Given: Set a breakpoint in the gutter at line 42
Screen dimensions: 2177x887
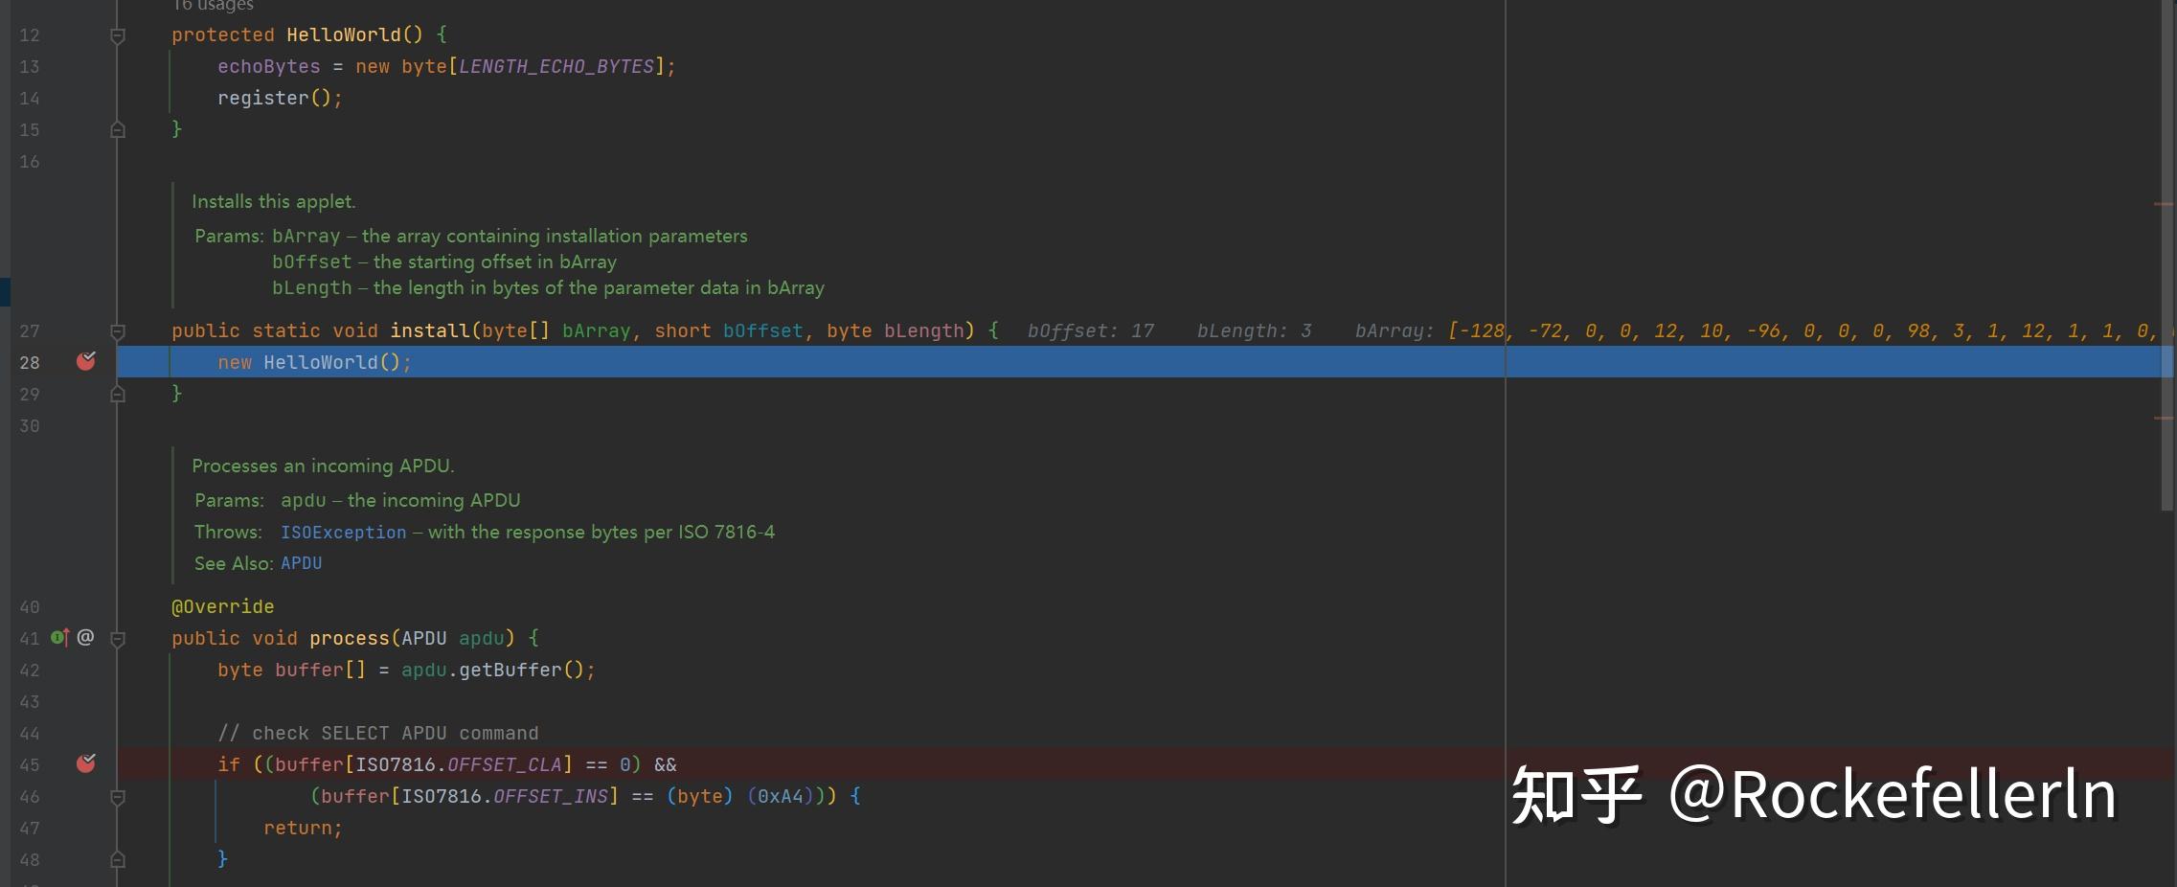Looking at the screenshot, I should click(86, 670).
